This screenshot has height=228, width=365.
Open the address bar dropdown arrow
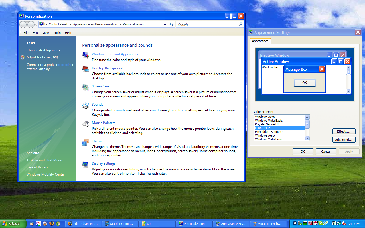[x=165, y=25]
